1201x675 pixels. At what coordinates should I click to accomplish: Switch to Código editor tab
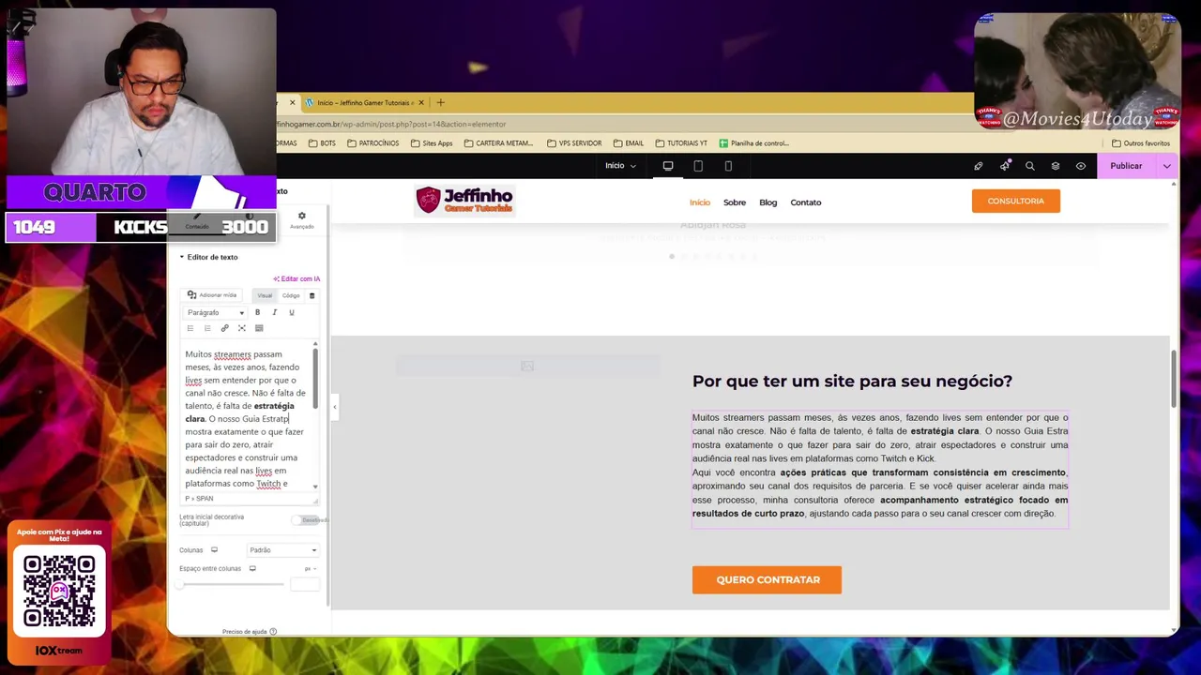tap(291, 295)
